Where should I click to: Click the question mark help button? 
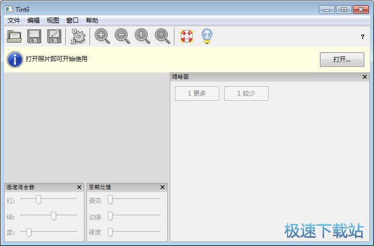(x=362, y=37)
